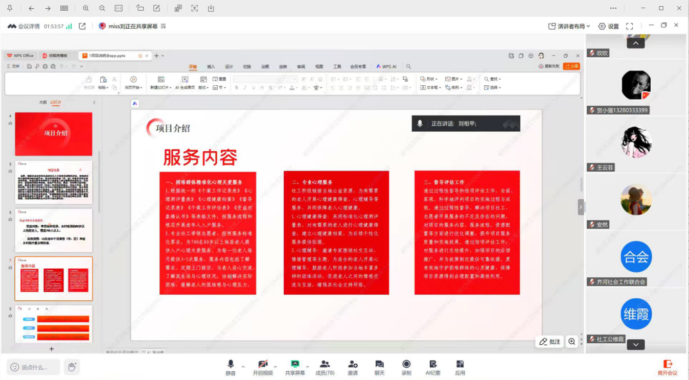Open the 演讲者布局 layout dropdown
Image resolution: width=689 pixels, height=380 pixels.
569,25
